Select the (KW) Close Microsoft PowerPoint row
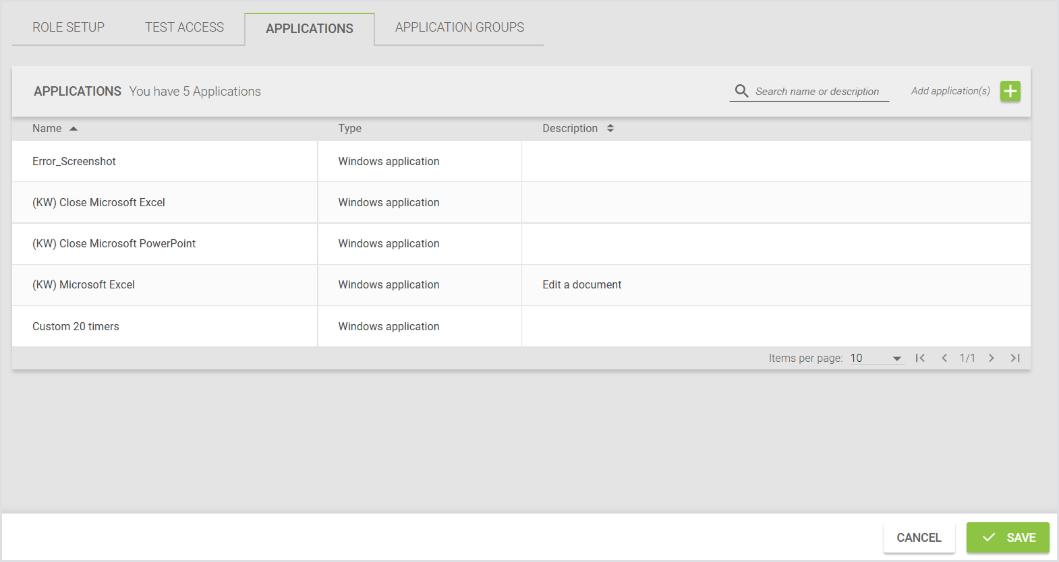Image resolution: width=1059 pixels, height=562 pixels. pyautogui.click(x=114, y=244)
